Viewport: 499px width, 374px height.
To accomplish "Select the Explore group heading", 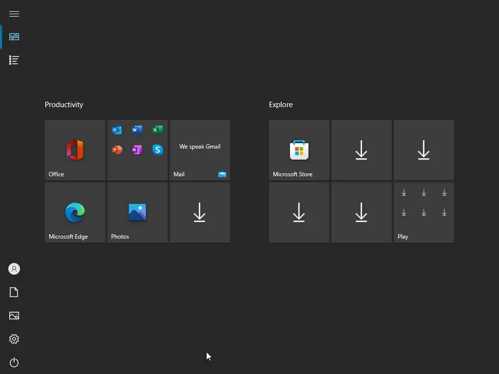I will (x=281, y=105).
